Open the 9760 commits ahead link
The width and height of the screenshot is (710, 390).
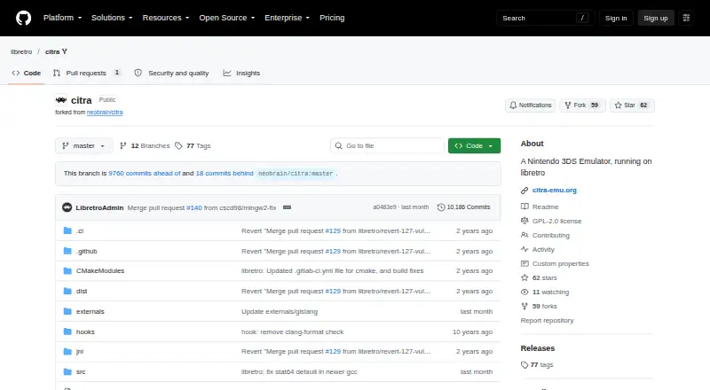(x=144, y=173)
